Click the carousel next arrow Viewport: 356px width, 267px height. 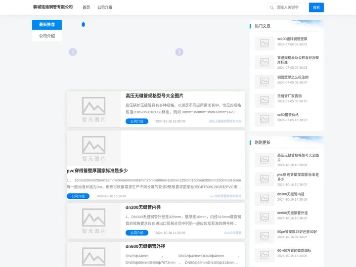(x=179, y=52)
